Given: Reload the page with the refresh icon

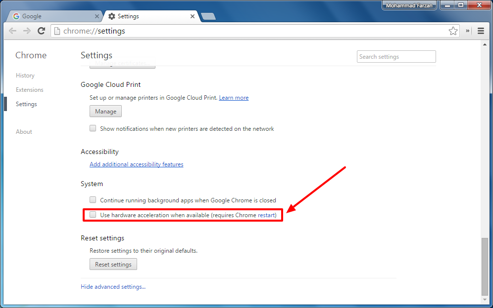Looking at the screenshot, I should pyautogui.click(x=41, y=31).
